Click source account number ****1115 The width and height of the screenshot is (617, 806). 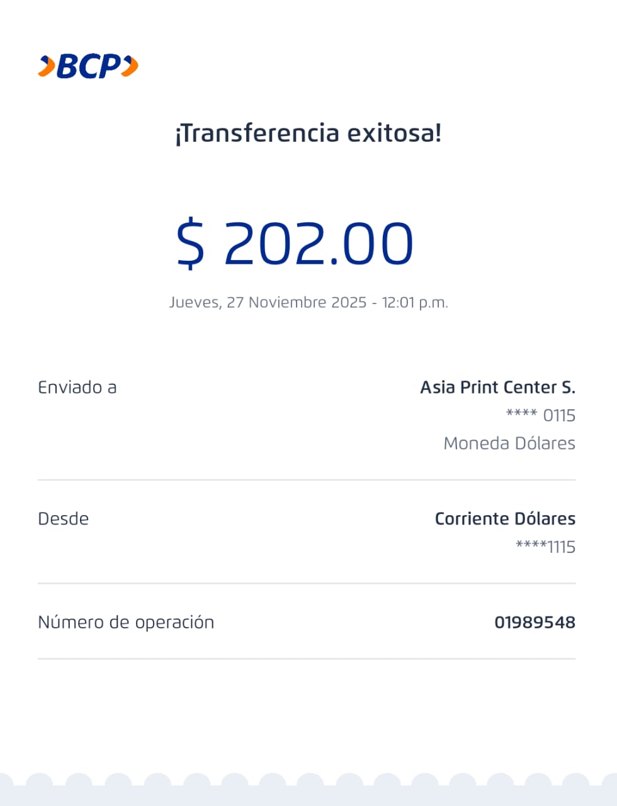[x=545, y=547]
